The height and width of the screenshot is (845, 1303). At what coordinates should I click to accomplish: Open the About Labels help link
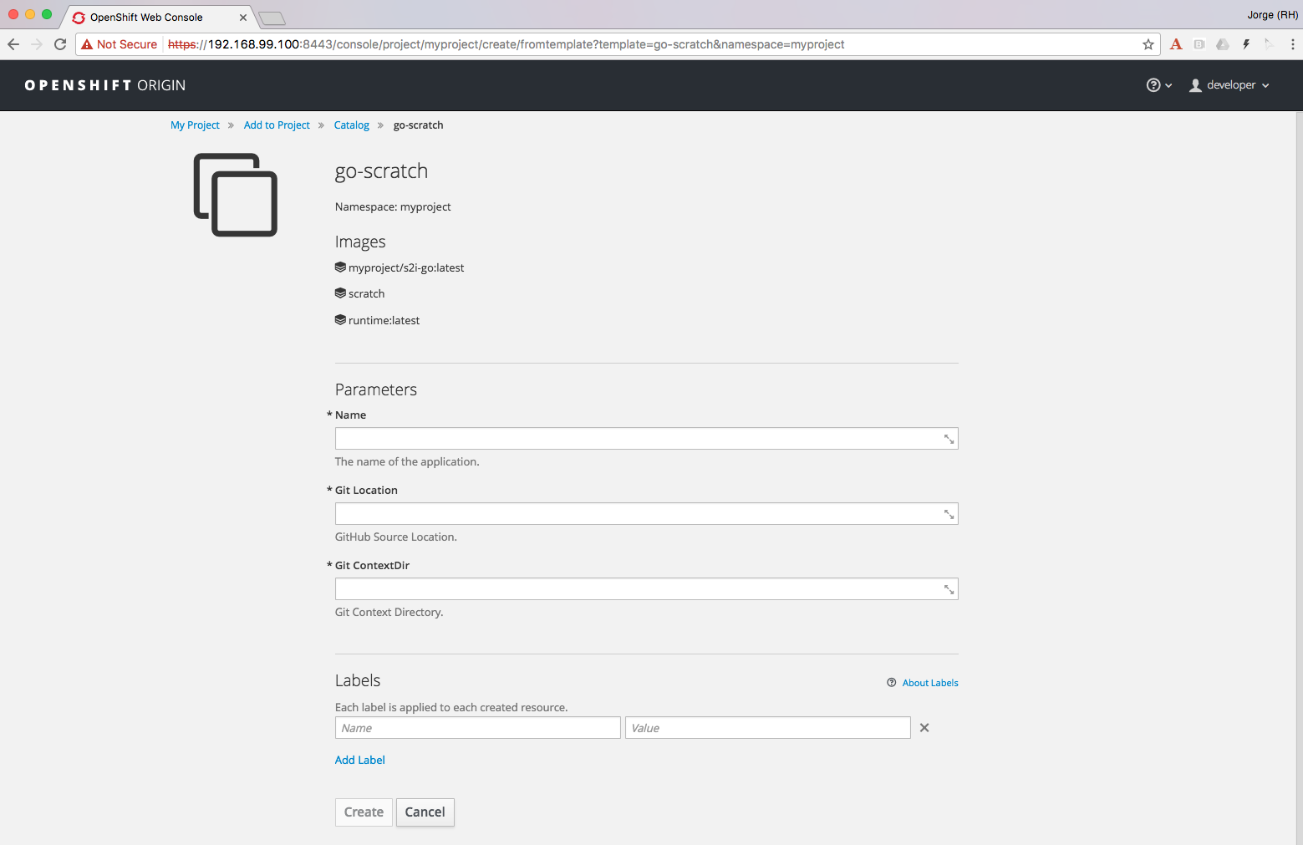click(x=929, y=683)
